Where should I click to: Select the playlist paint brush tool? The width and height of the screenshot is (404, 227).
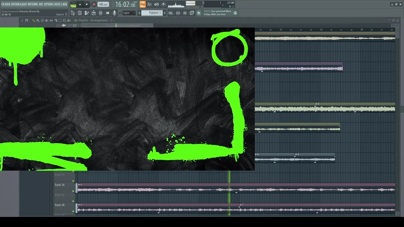click(x=38, y=20)
